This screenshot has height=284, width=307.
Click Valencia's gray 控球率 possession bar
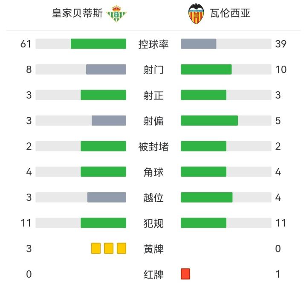199,44
